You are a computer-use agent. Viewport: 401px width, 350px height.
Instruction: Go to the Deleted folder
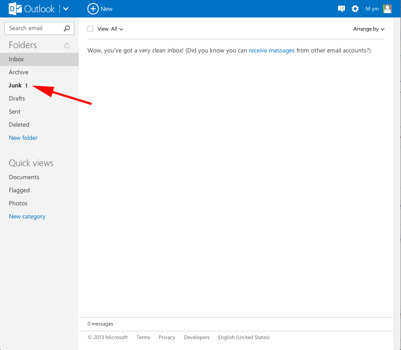pyautogui.click(x=19, y=125)
